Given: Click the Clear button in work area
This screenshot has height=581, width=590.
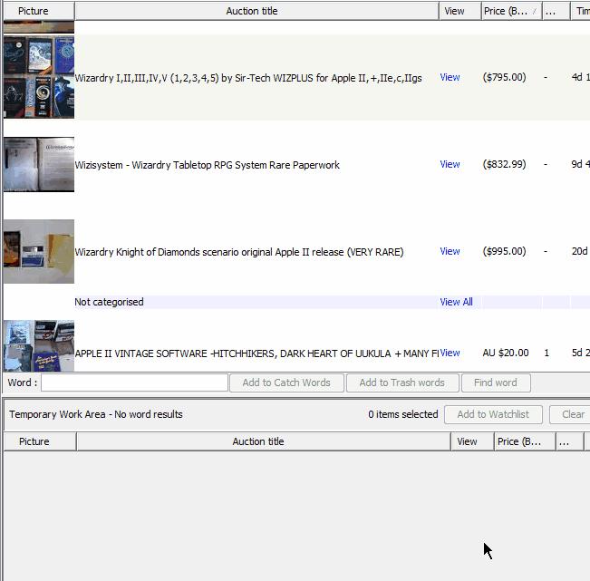Looking at the screenshot, I should click(570, 414).
